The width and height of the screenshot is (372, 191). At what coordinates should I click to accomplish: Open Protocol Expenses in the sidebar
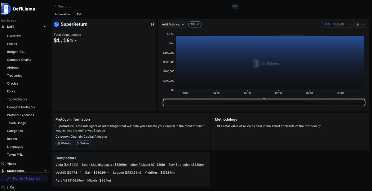pyautogui.click(x=20, y=115)
